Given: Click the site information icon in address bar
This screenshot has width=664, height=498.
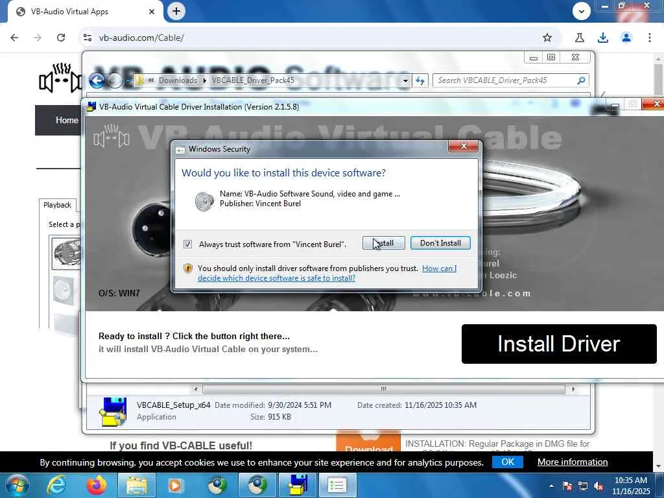Looking at the screenshot, I should (x=88, y=38).
